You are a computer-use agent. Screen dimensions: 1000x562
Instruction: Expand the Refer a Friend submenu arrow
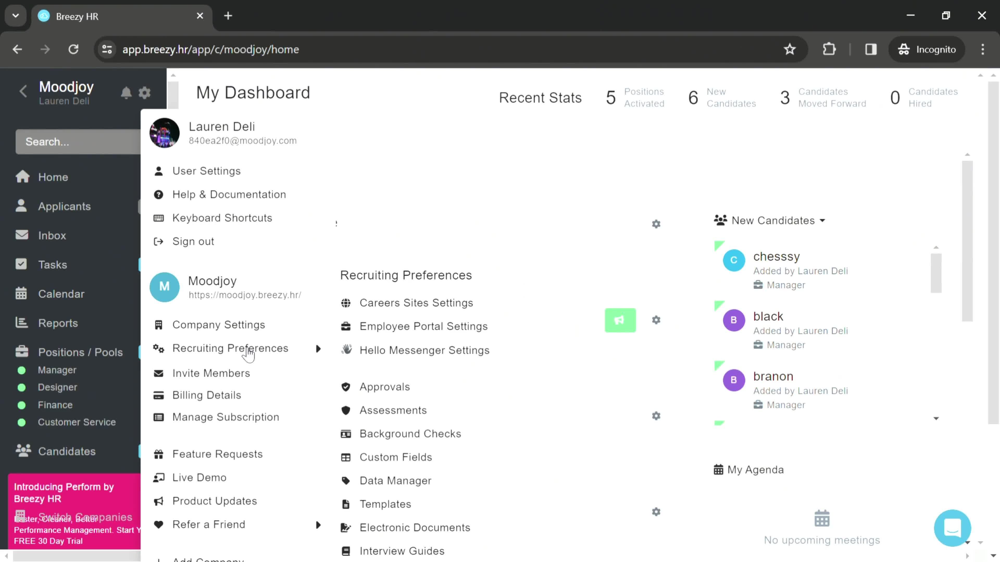tap(318, 524)
